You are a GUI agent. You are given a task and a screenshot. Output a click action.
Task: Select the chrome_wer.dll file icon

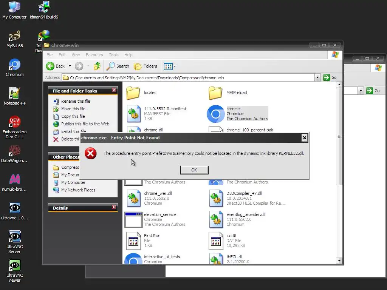click(x=133, y=198)
